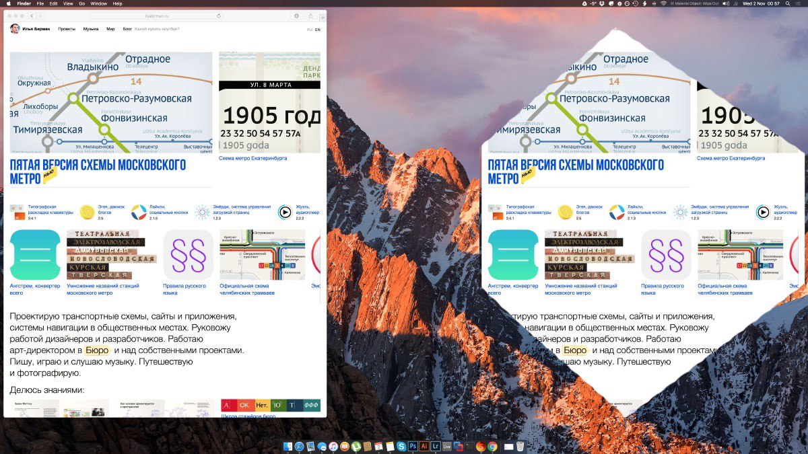Open the purple Правила русского языка tile
This screenshot has height=454, width=808.
click(x=188, y=255)
